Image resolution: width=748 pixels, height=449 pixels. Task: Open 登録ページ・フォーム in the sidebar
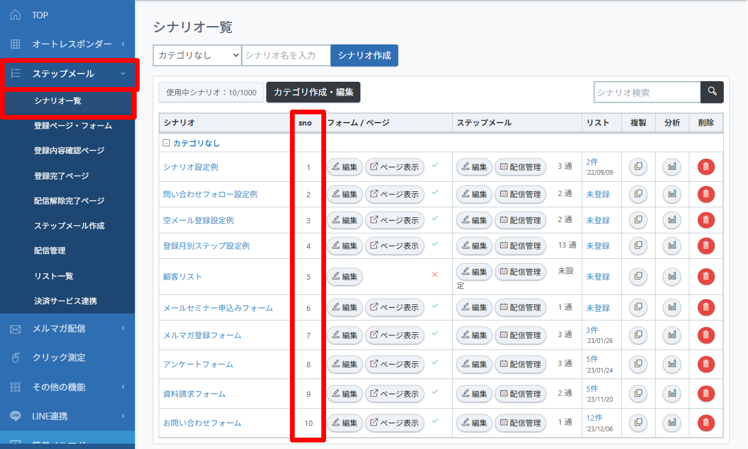(73, 126)
